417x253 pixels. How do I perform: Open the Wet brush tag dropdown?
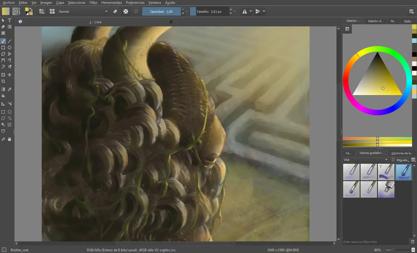366,160
